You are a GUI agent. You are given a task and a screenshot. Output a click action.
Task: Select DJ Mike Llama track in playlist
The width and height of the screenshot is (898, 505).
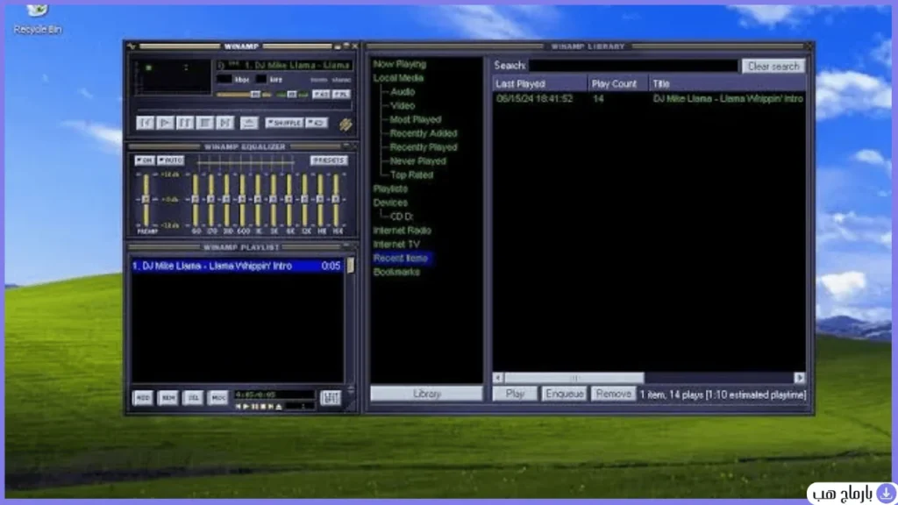[237, 266]
